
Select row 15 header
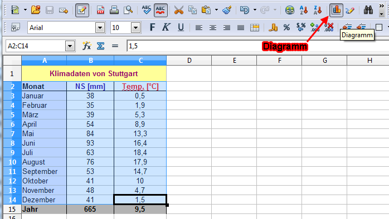tap(12, 209)
